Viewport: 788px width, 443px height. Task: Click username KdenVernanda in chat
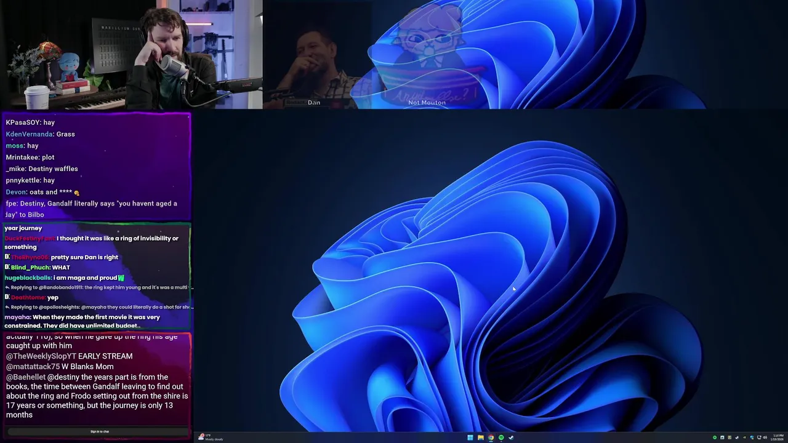29,134
